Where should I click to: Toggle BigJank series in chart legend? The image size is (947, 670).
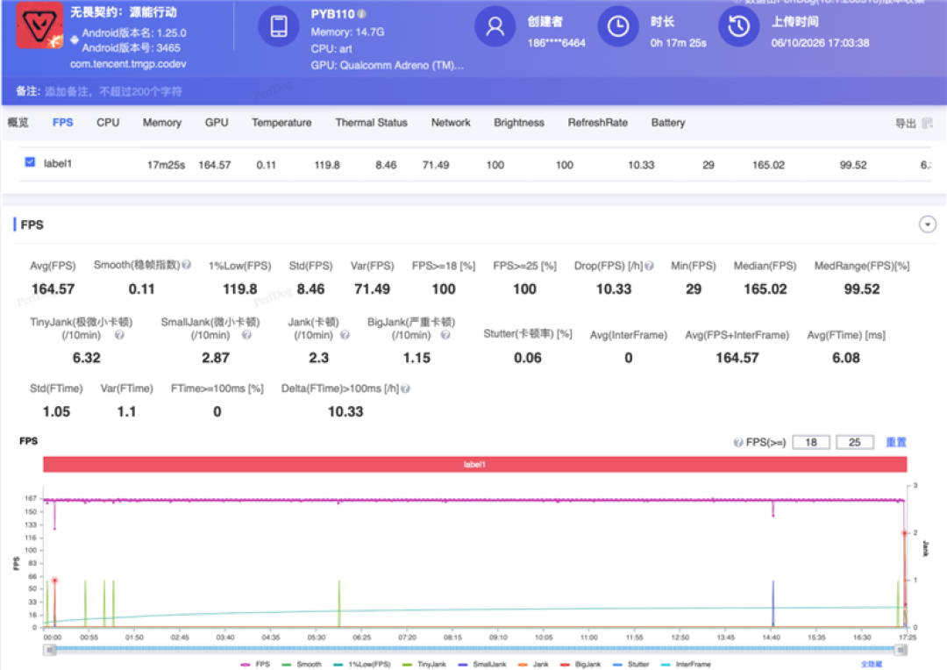(580, 664)
